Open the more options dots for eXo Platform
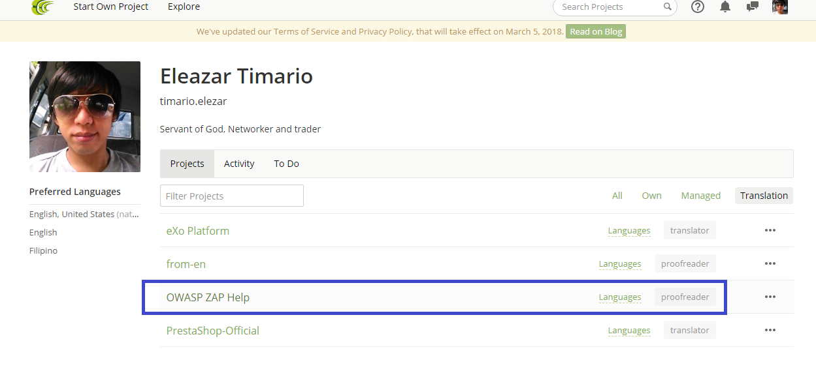Screen dimensions: 816x373 [x=770, y=230]
